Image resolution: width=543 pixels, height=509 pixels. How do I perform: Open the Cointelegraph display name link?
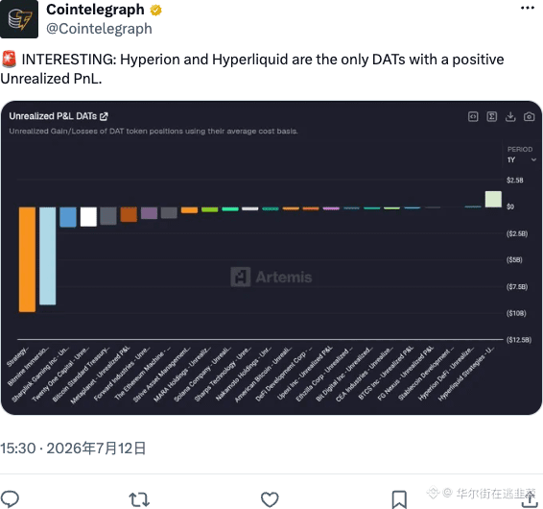(95, 10)
